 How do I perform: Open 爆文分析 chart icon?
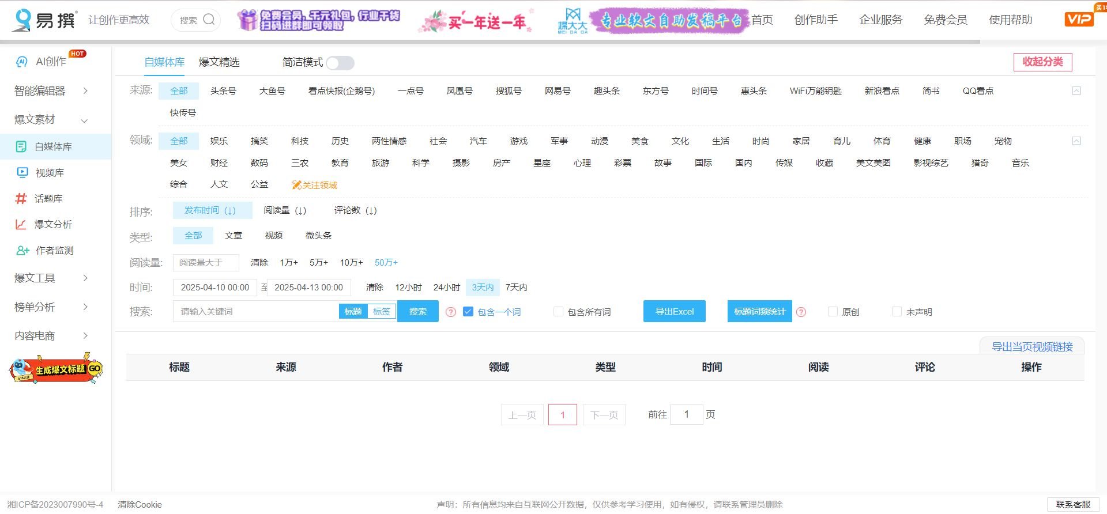click(x=21, y=225)
